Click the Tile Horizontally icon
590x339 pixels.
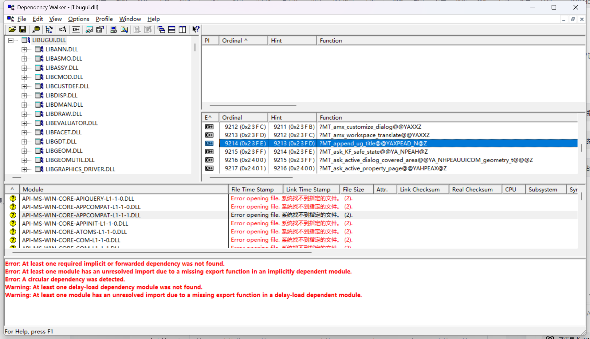172,30
